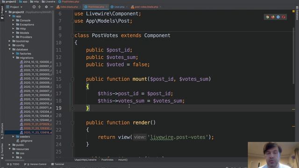Open the Project view dropdown
The width and height of the screenshot is (299, 168).
[14, 7]
